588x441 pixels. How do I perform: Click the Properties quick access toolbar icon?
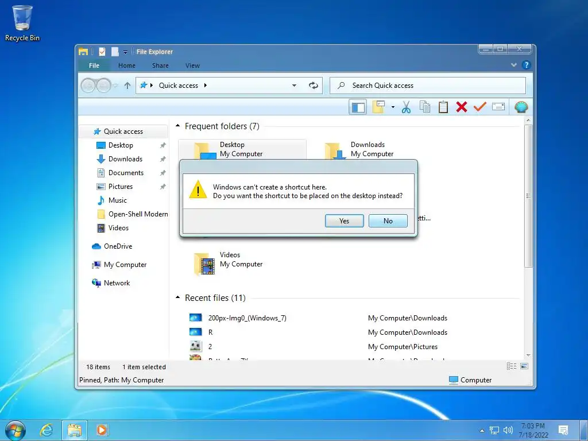tap(102, 51)
